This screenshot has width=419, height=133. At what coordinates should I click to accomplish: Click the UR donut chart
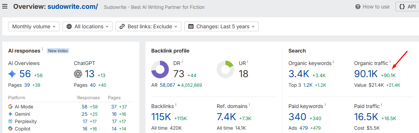(x=226, y=69)
